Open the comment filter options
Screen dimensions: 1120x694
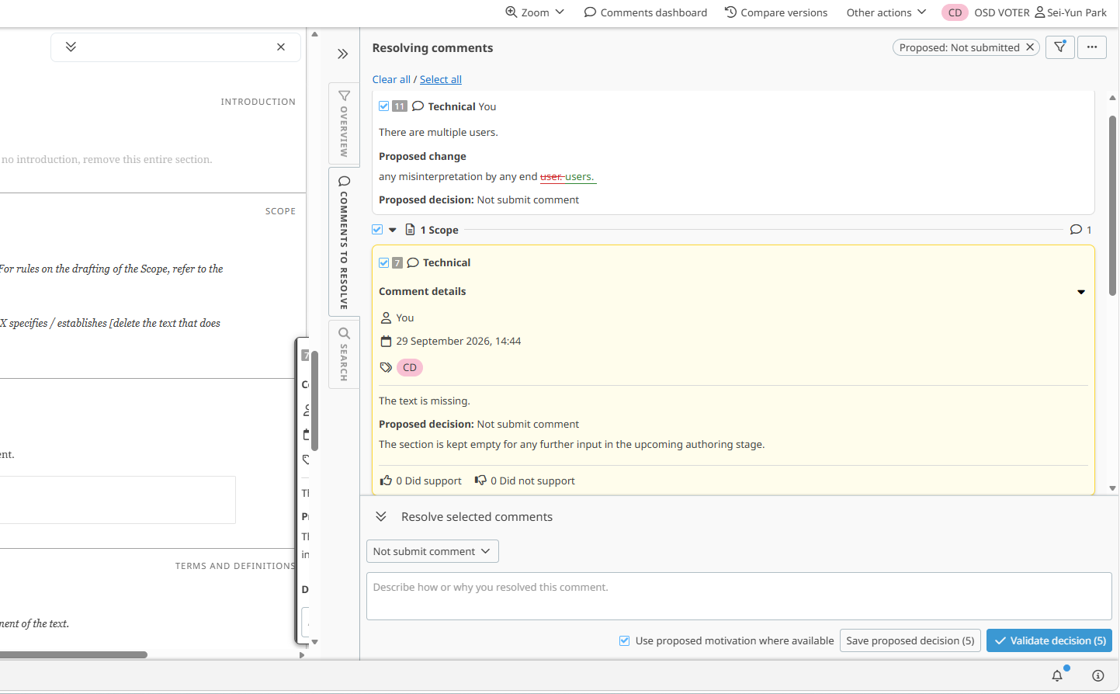[x=1060, y=47]
